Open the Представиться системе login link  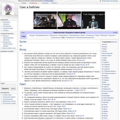pos(110,1)
